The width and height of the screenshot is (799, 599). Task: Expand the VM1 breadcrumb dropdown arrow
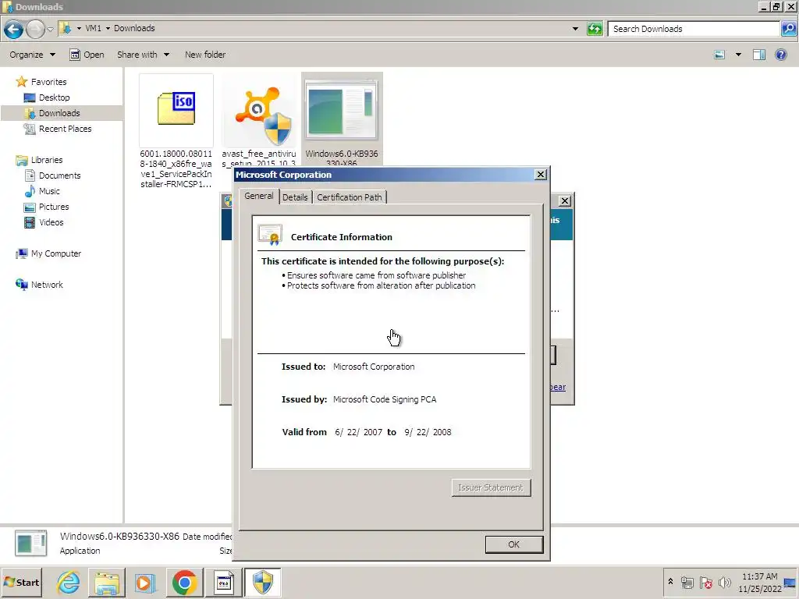(108, 28)
